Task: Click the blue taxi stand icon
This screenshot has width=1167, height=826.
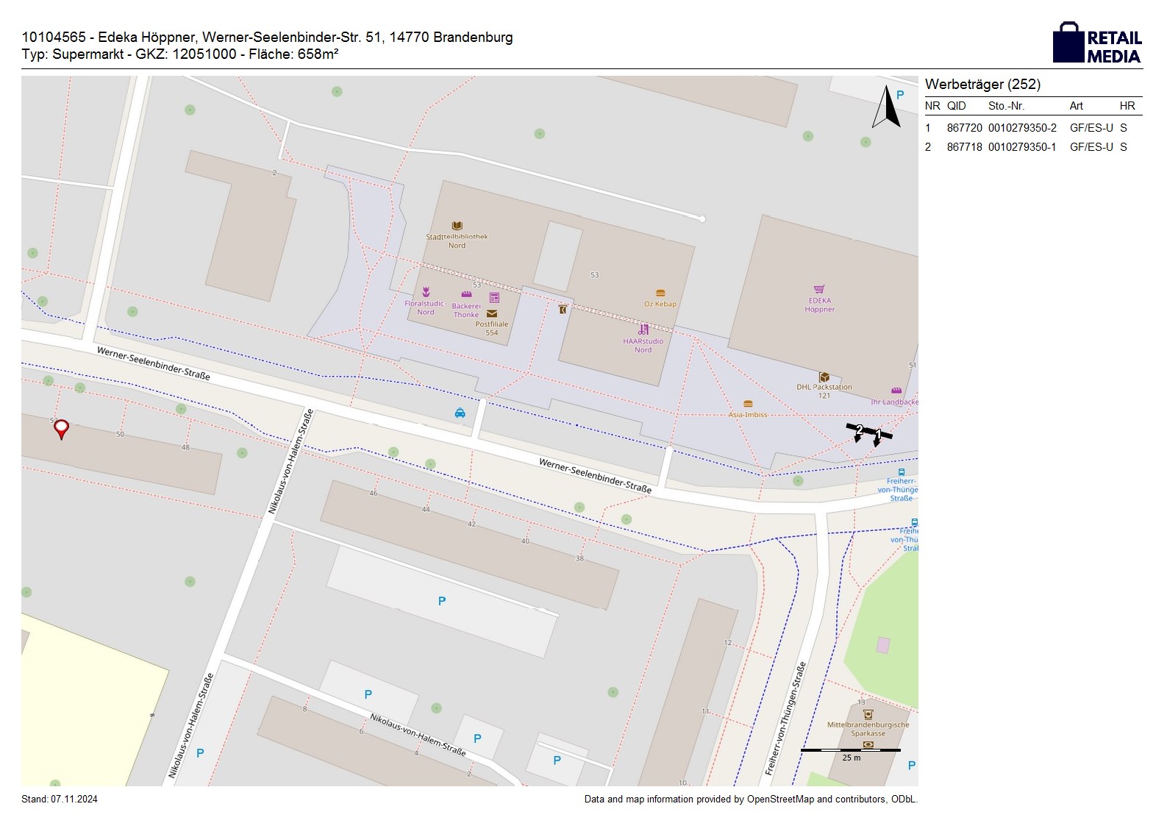Action: click(x=460, y=413)
